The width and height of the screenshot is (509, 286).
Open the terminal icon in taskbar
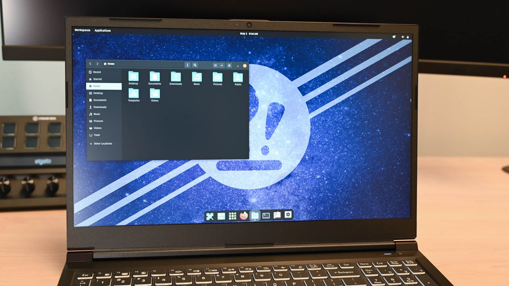266,215
